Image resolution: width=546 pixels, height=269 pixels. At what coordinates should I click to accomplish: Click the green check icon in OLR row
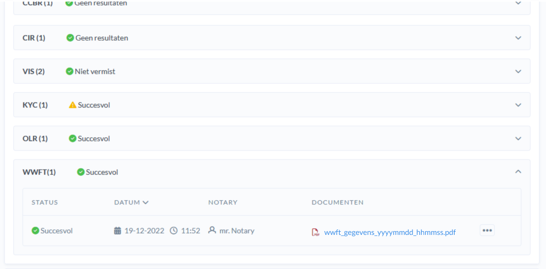pos(73,138)
